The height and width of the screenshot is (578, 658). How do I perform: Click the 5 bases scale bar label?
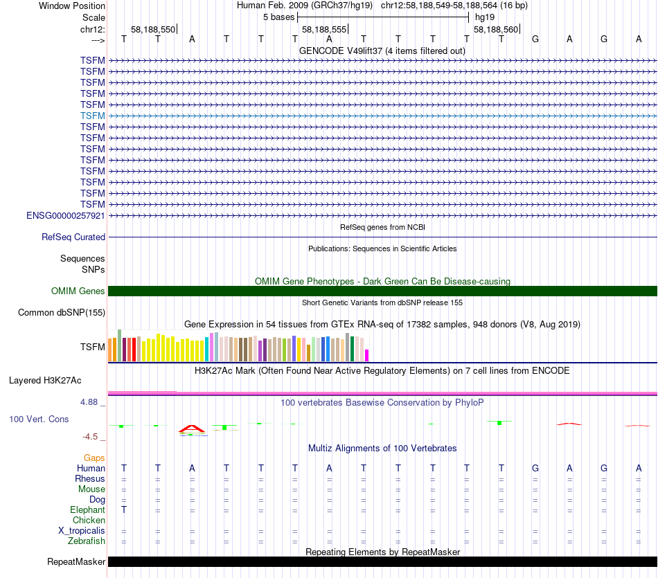point(278,17)
